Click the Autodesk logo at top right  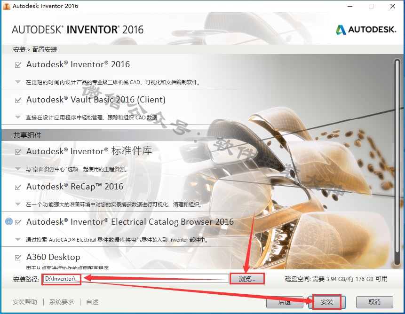tap(366, 30)
